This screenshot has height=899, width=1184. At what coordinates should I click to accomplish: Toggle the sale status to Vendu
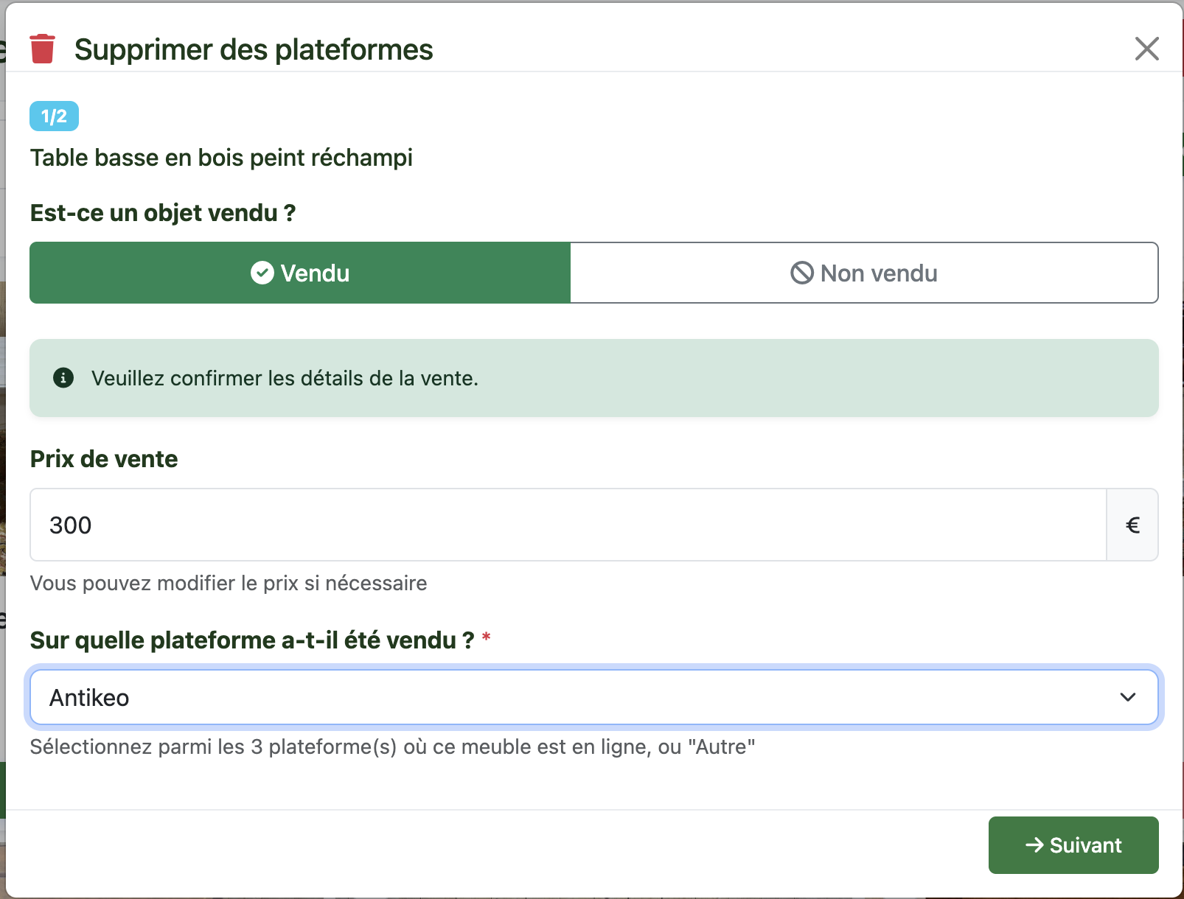pos(300,273)
